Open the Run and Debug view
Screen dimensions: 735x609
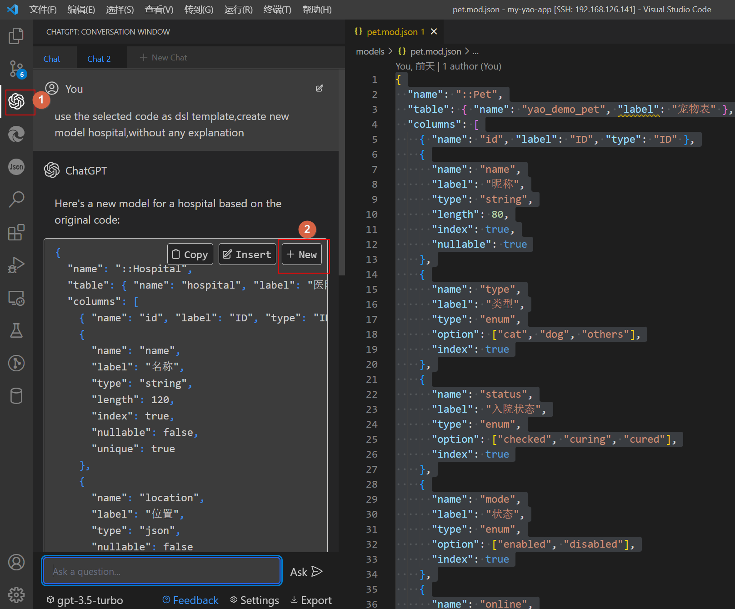16,265
